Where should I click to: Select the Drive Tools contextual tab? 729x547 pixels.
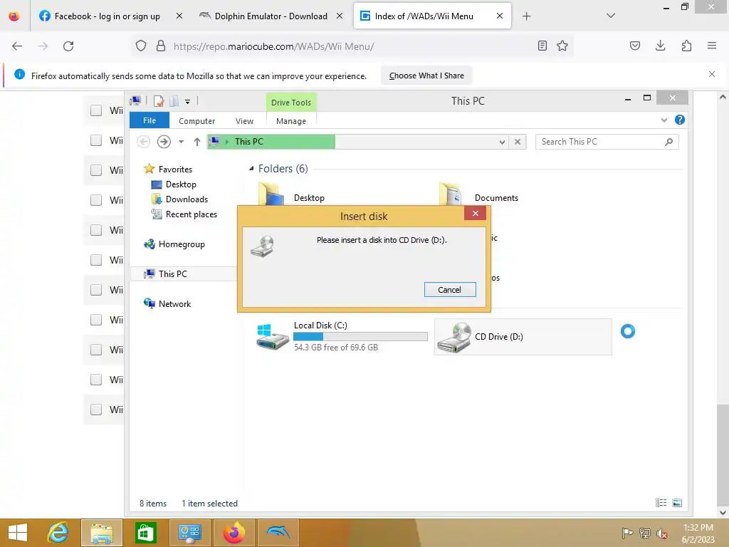(291, 103)
